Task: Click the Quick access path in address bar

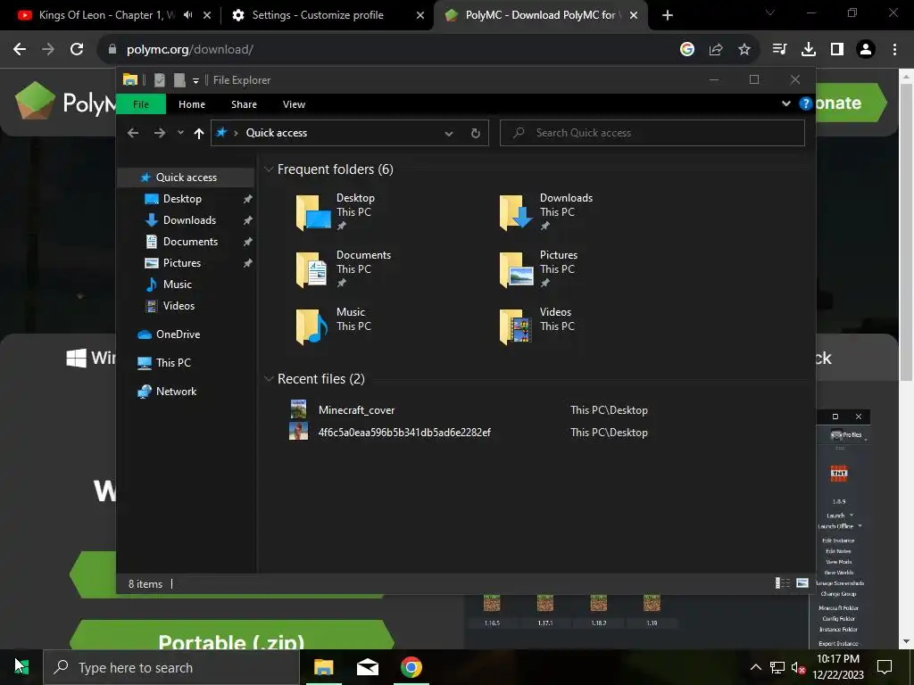Action: (x=277, y=133)
